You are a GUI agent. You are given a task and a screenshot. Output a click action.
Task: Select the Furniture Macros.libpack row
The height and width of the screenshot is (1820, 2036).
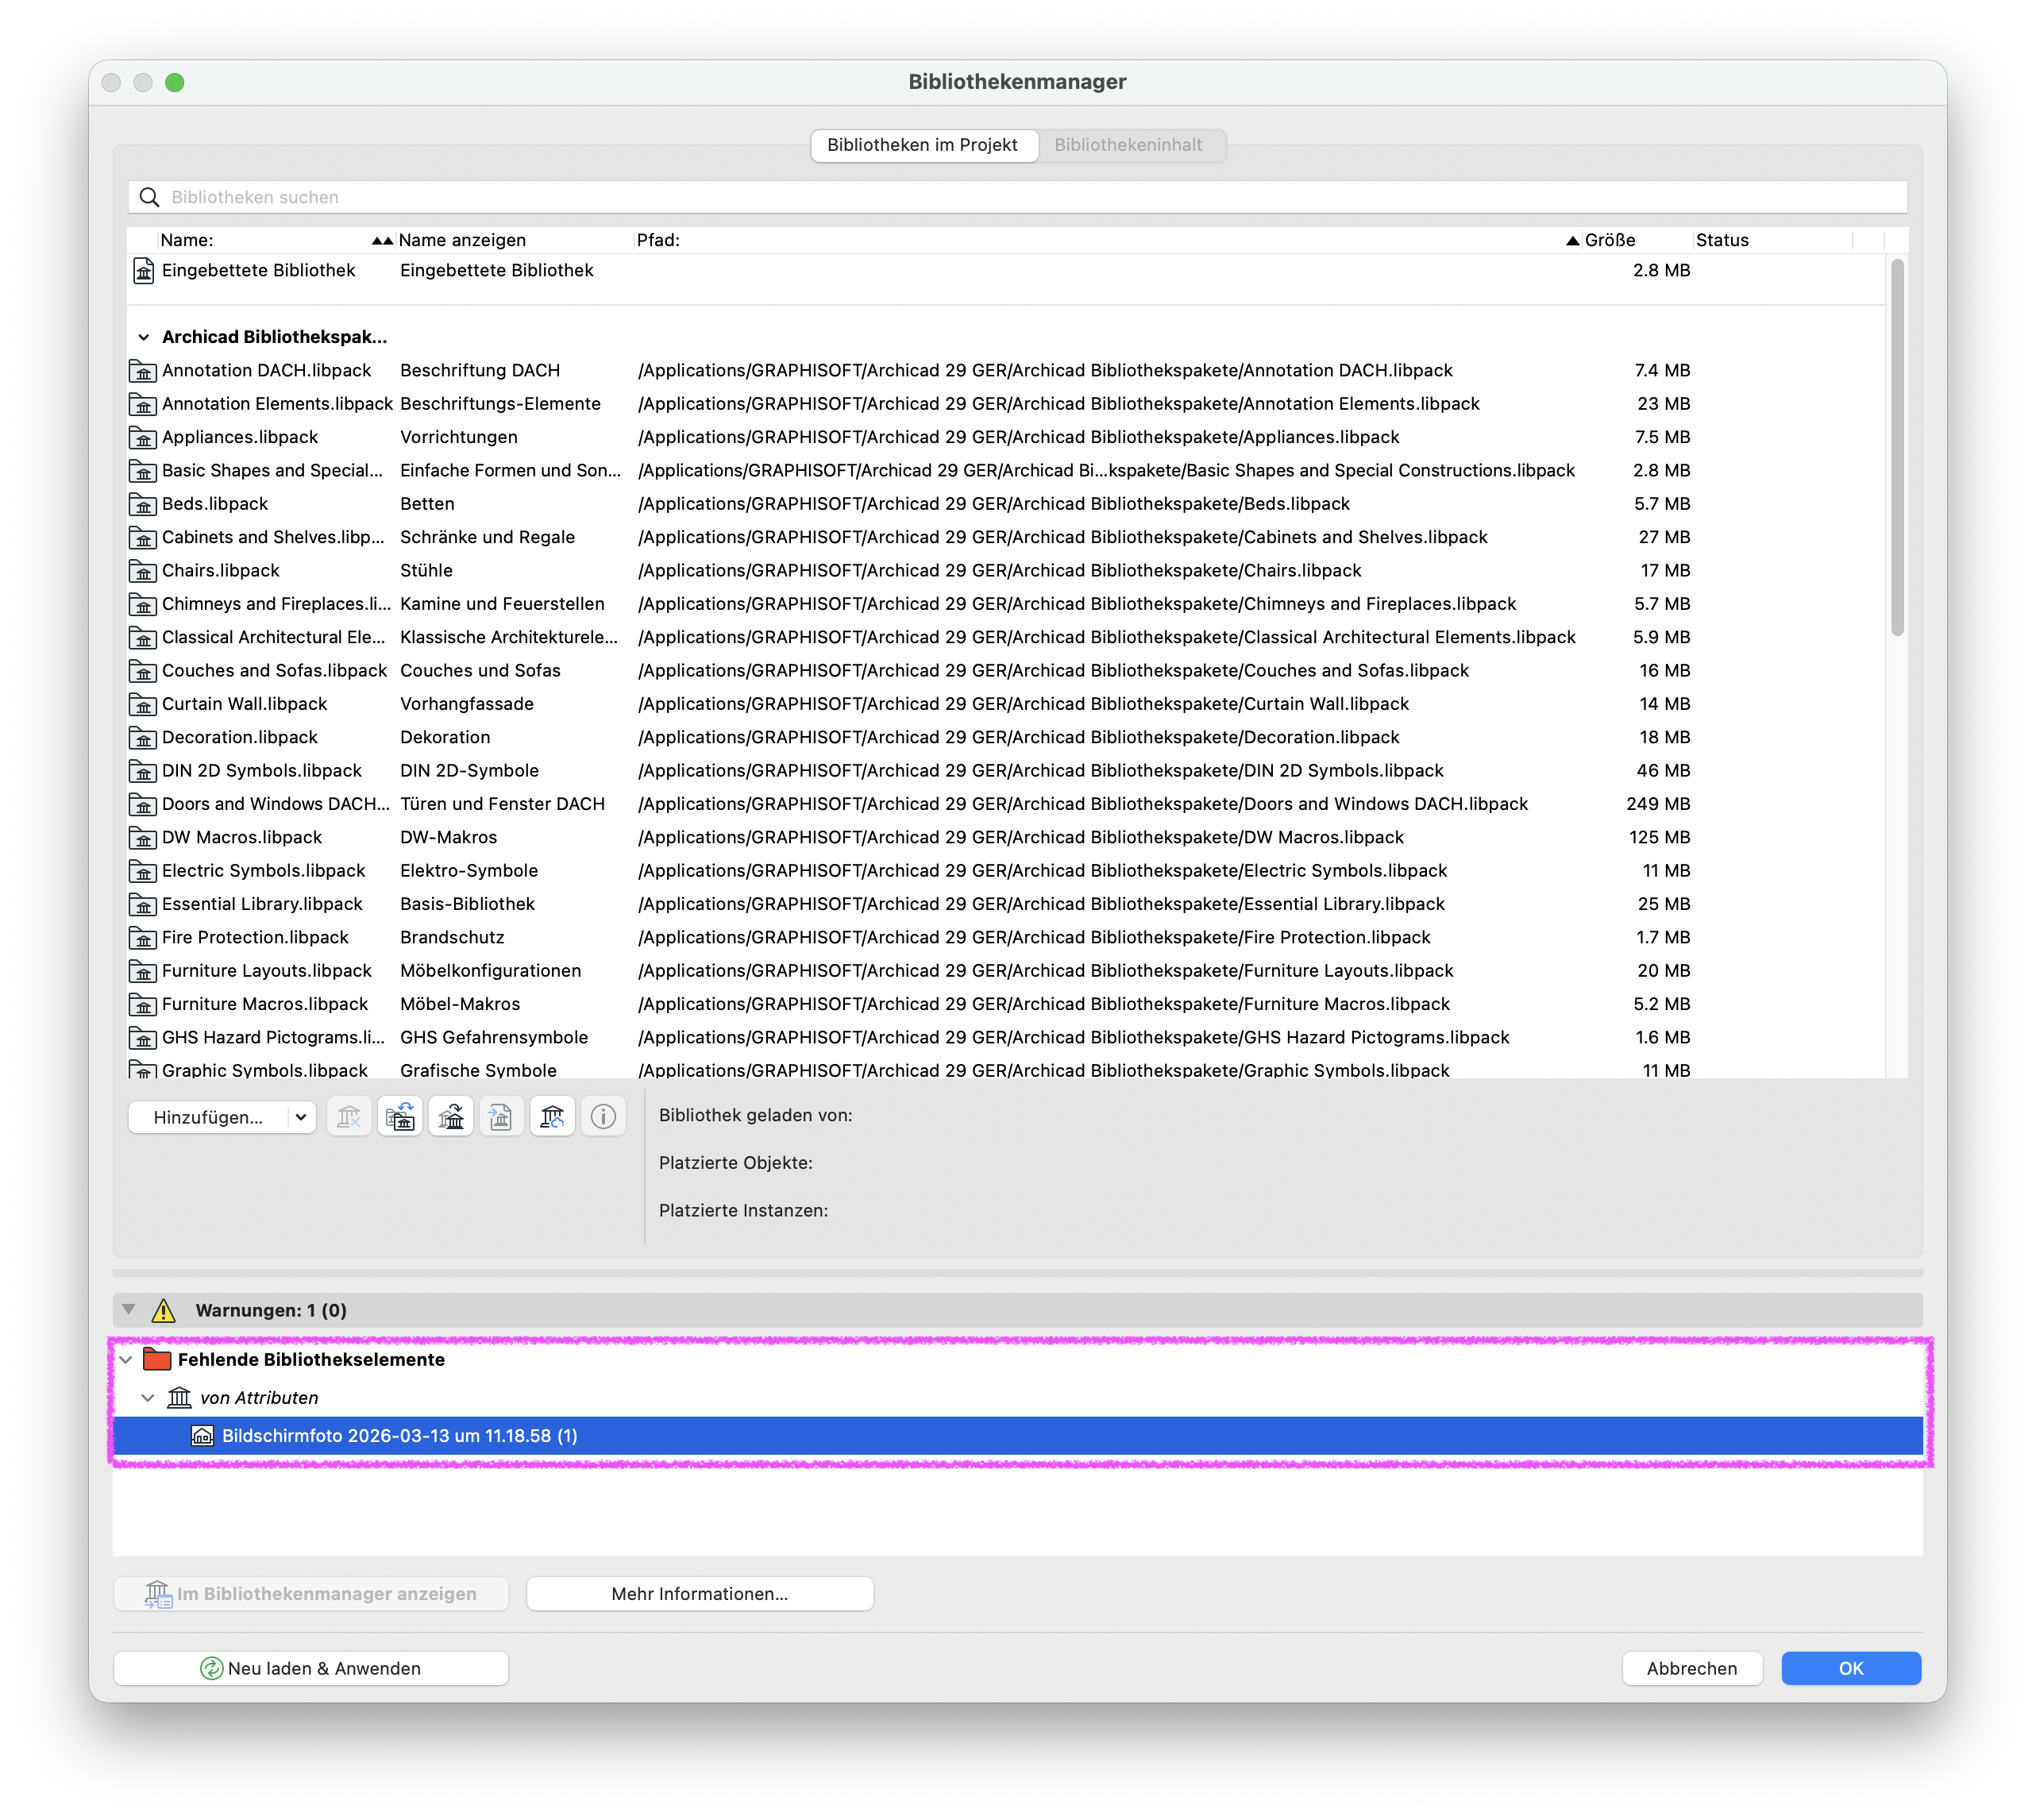tap(1007, 1004)
